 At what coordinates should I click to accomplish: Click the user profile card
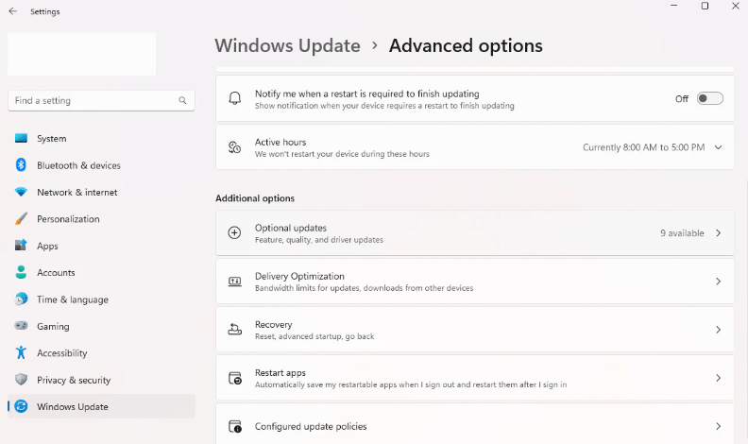[81, 54]
